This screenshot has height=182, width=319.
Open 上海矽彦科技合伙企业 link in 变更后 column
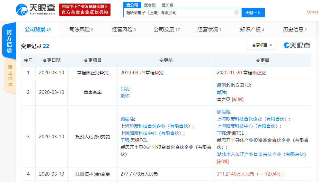pos(252,119)
